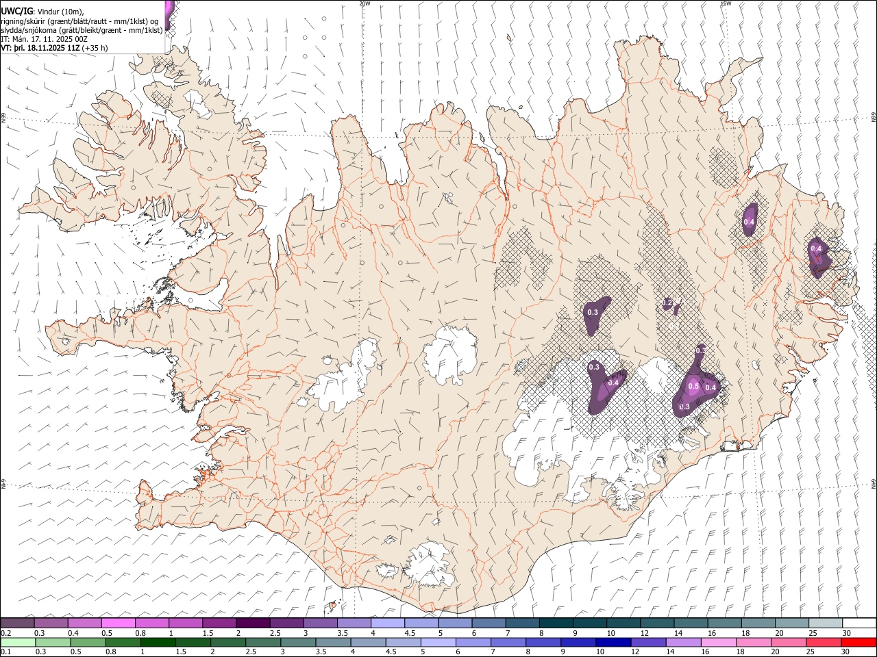Select the dull purple 0.2–0.3 swatch, top legend row
Image resolution: width=877 pixels, height=657 pixels.
coord(18,623)
